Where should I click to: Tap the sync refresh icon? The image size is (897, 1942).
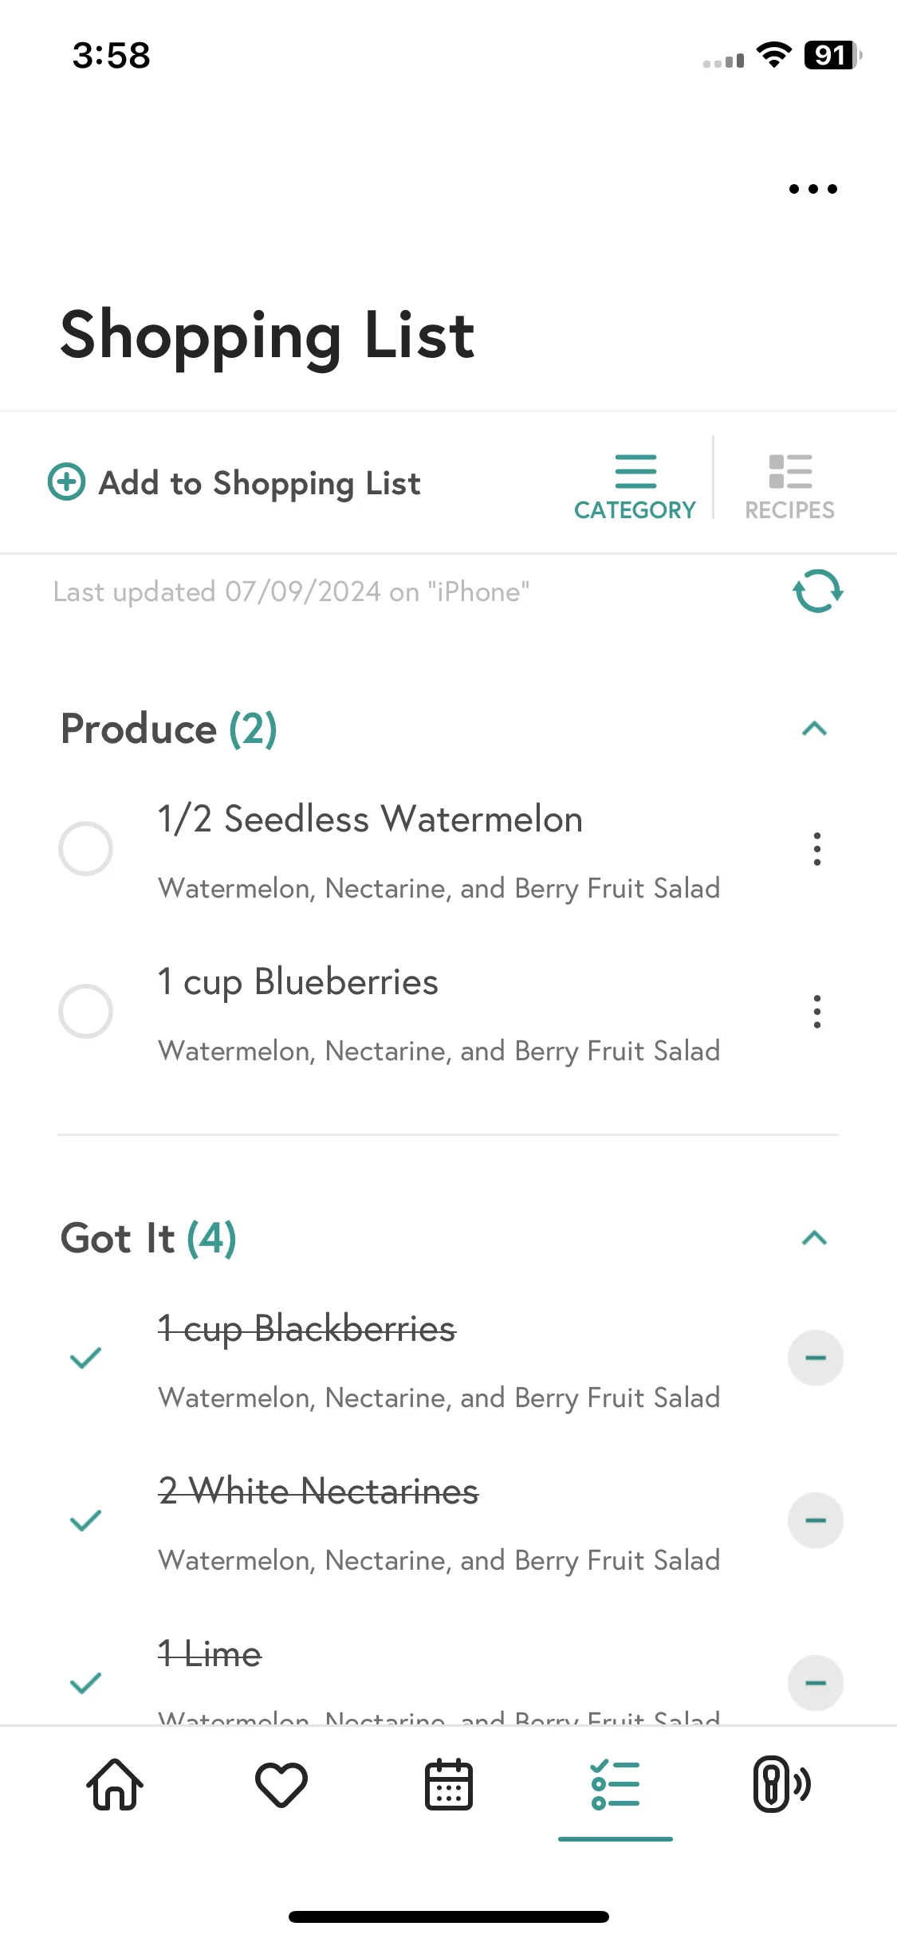click(818, 591)
